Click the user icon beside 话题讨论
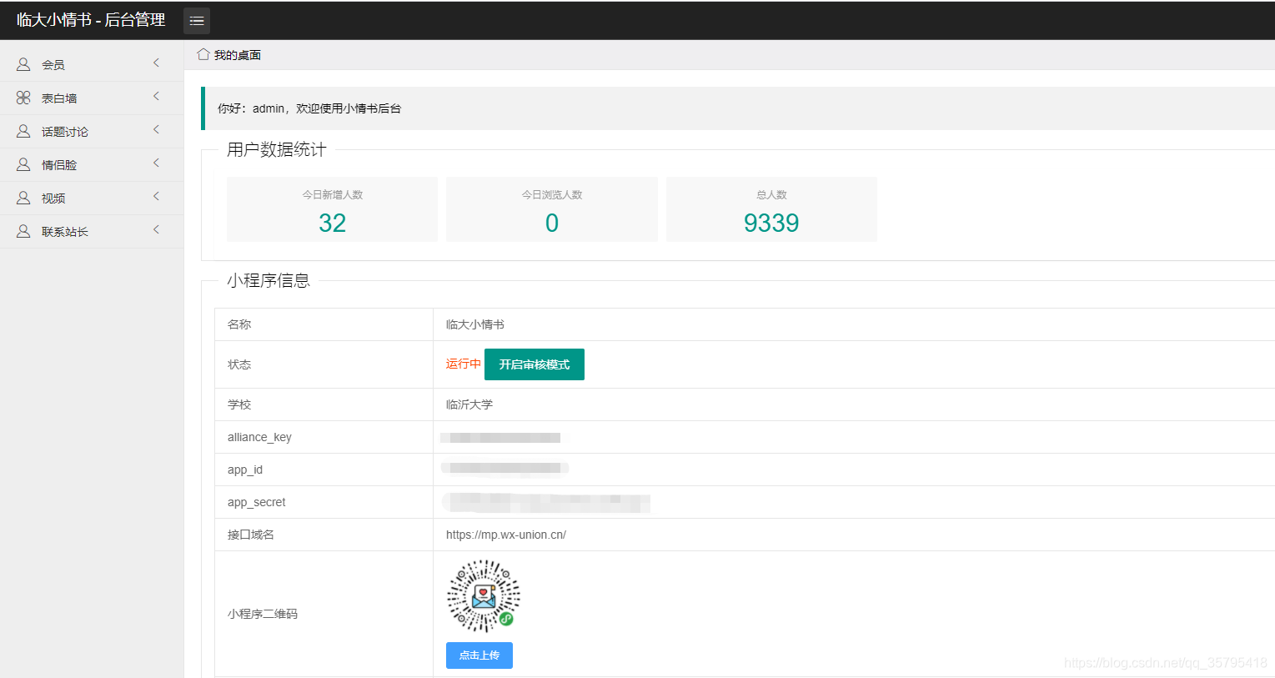Viewport: 1275px width, 678px height. point(23,131)
